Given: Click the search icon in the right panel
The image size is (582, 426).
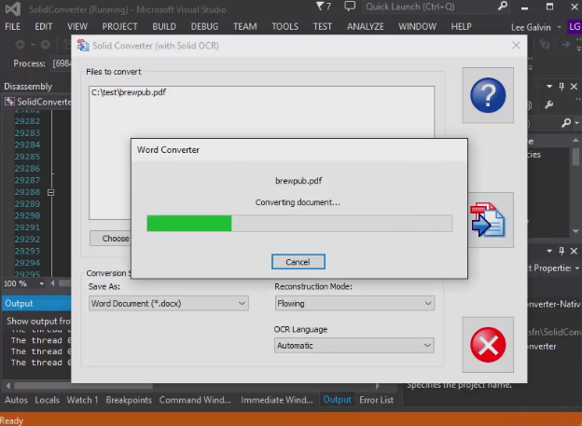Looking at the screenshot, I should click(x=566, y=122).
